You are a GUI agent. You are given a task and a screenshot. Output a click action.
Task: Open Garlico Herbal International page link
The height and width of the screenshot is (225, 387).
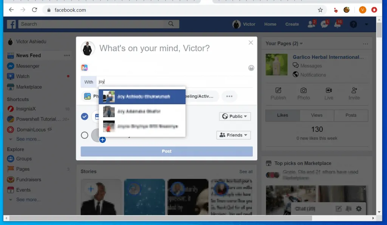click(328, 57)
